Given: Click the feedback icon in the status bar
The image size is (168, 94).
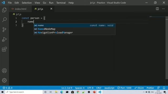Looking at the screenshot, I should (158, 88).
